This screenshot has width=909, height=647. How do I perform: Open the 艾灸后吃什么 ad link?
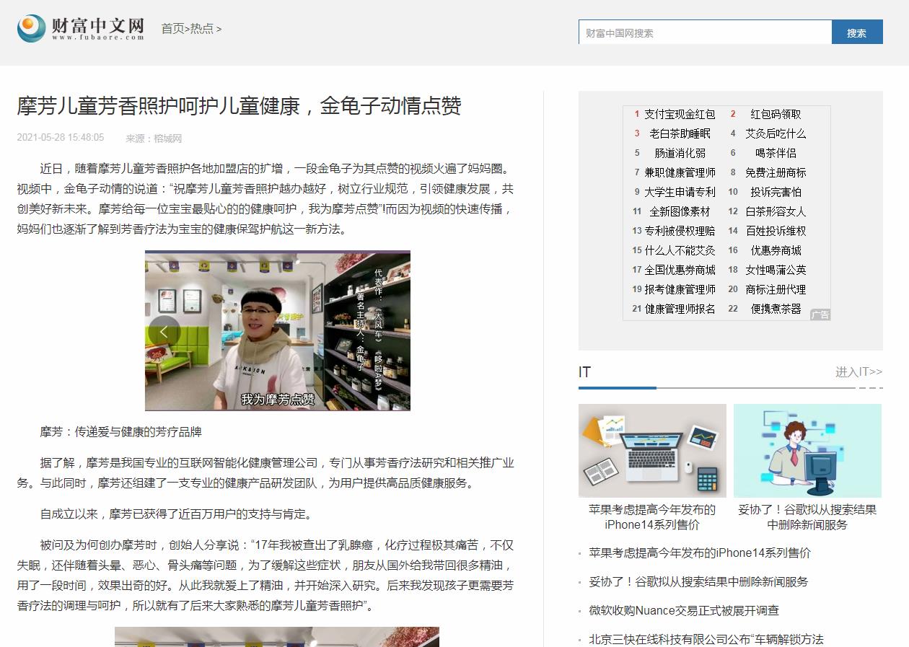(776, 133)
